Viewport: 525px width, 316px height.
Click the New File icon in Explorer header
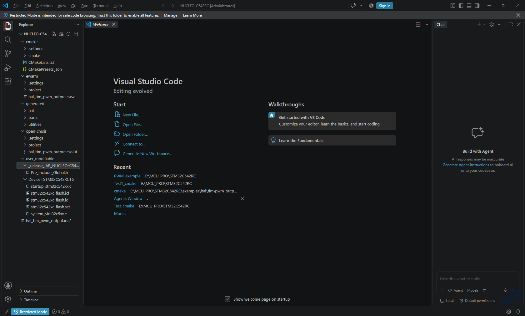click(54, 34)
